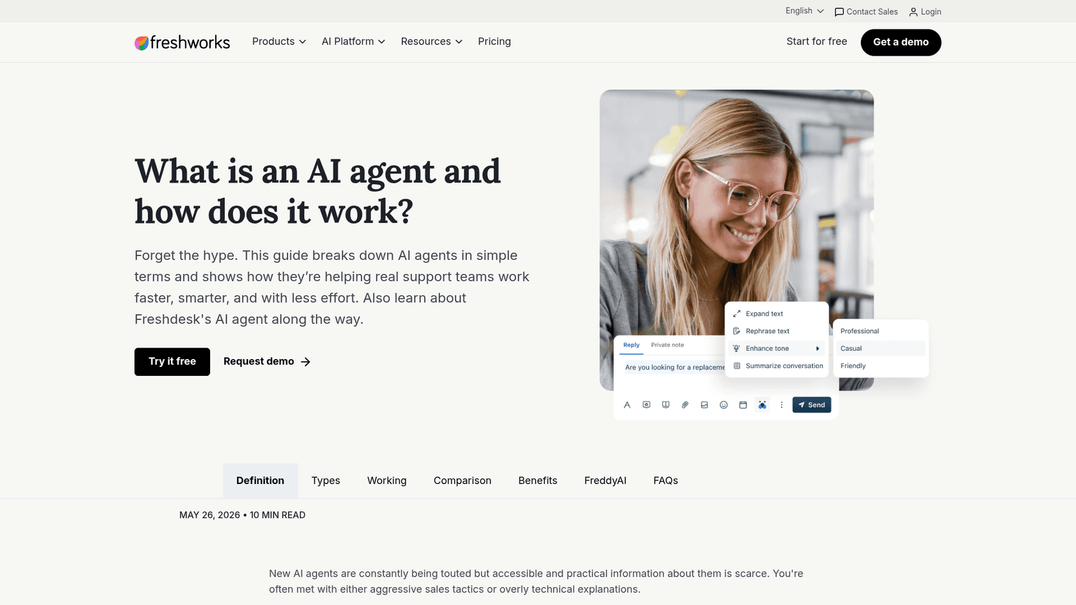The height and width of the screenshot is (605, 1076).
Task: Click the paperclip attachment icon
Action: coord(685,405)
